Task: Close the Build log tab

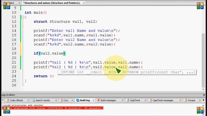Action: [93, 100]
